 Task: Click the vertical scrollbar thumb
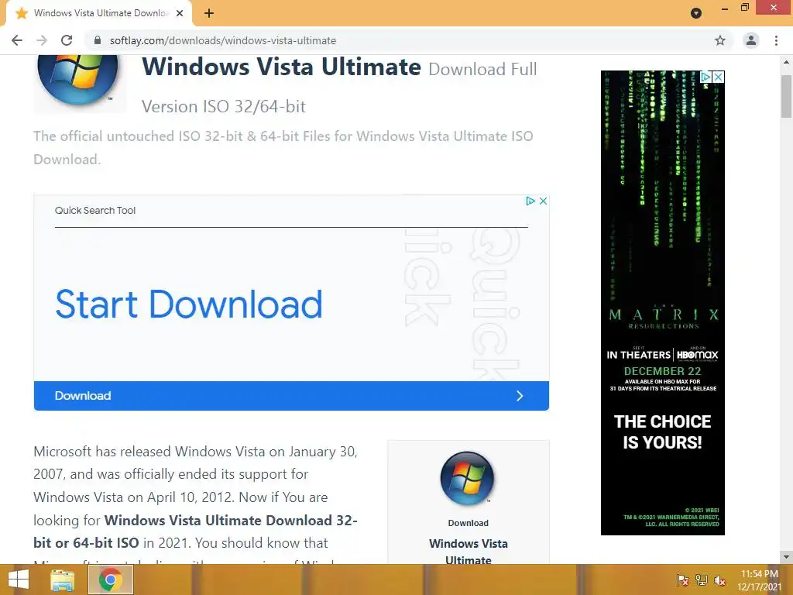click(786, 96)
